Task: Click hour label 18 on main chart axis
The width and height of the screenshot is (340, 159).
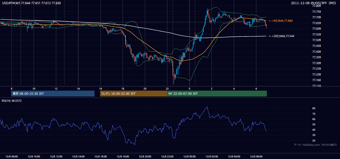Action: pos(123,89)
